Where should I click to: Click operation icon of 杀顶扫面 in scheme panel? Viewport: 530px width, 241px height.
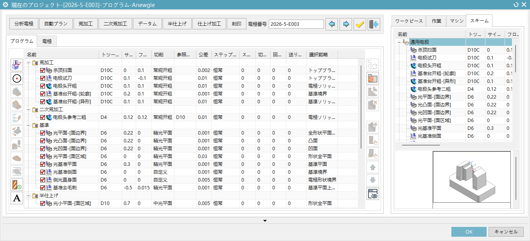click(413, 50)
